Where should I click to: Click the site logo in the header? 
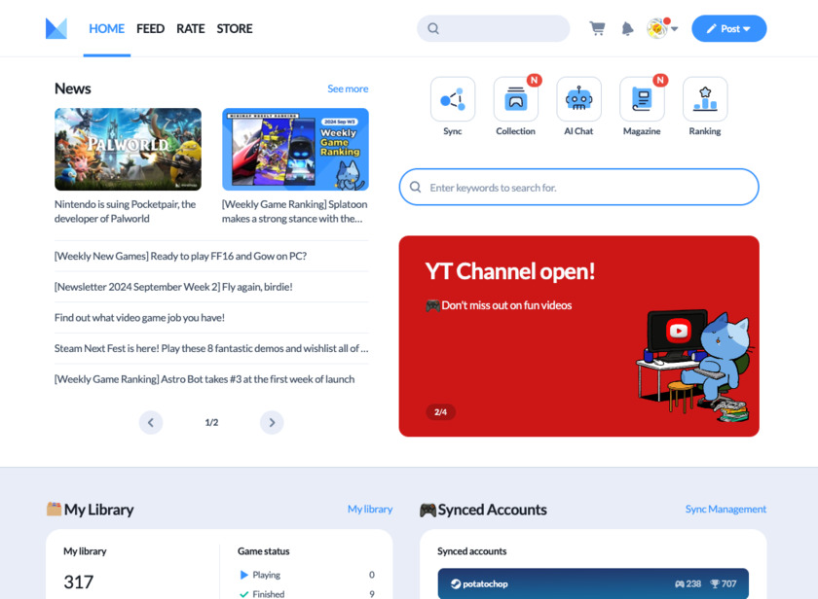(56, 28)
